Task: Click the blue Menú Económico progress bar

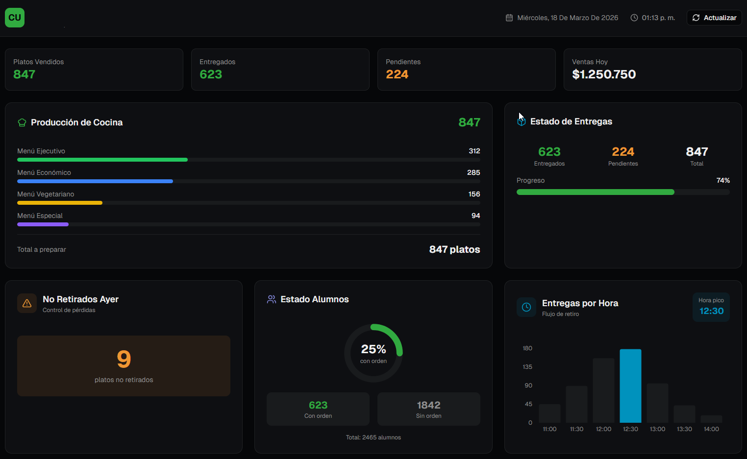Action: 95,181
